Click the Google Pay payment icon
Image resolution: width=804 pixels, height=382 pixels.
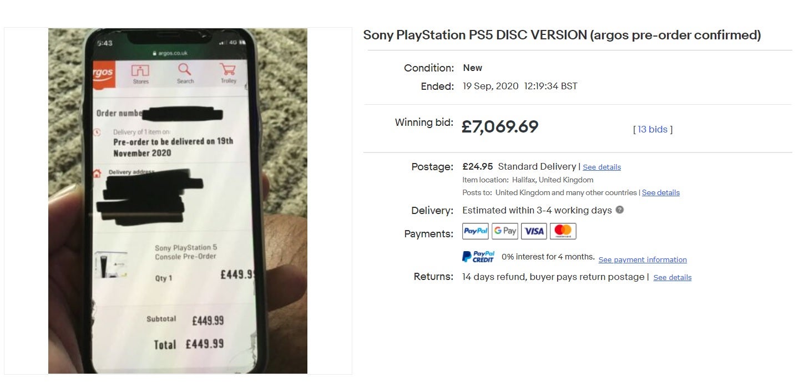coord(505,231)
